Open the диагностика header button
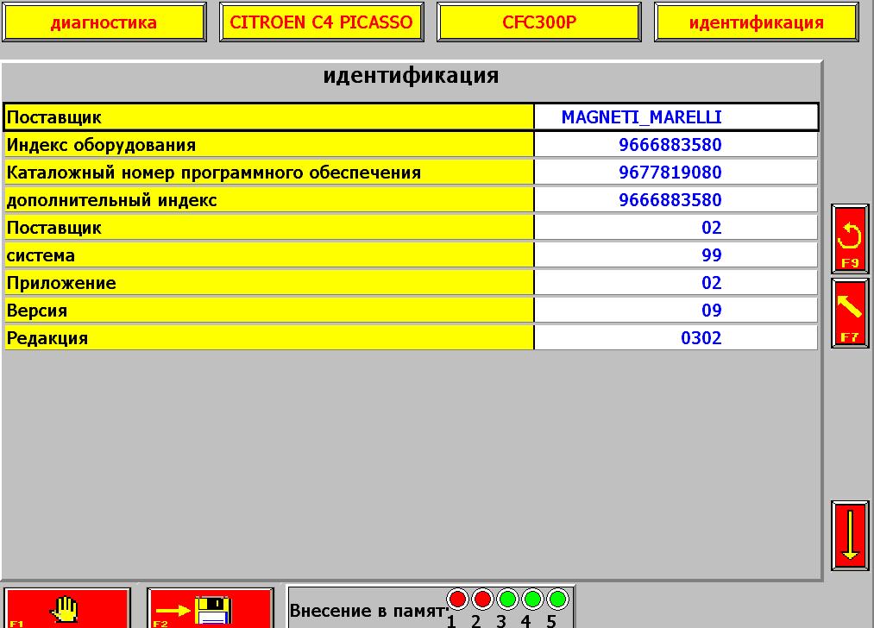 pos(104,22)
